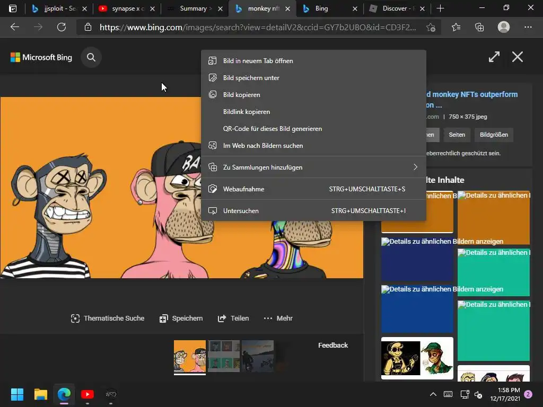Choose Bild kopieren from context menu
The image size is (543, 407).
313,94
